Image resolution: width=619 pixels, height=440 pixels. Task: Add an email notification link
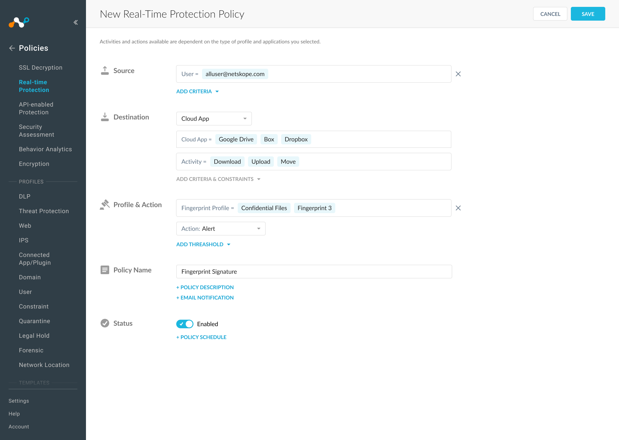205,298
